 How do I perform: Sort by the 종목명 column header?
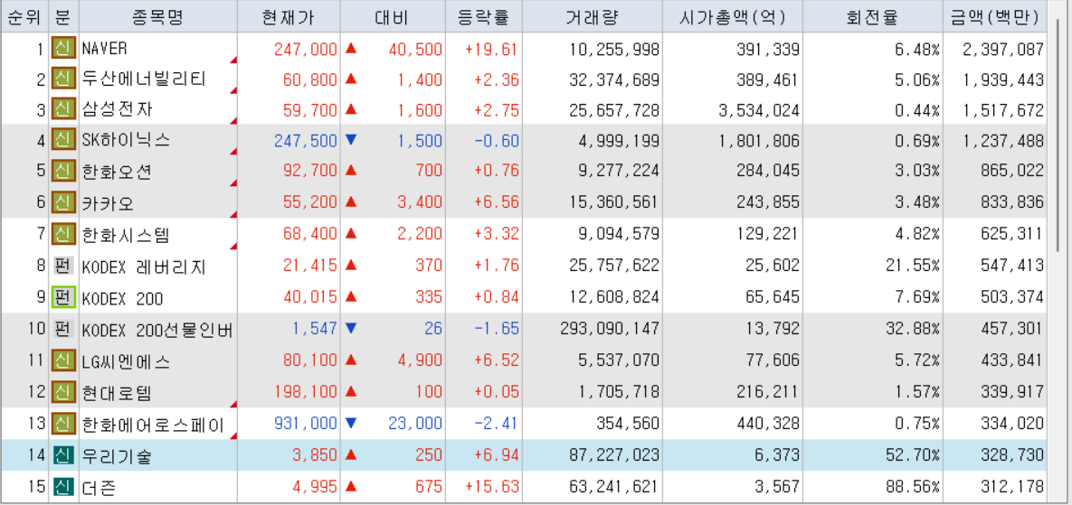[158, 17]
